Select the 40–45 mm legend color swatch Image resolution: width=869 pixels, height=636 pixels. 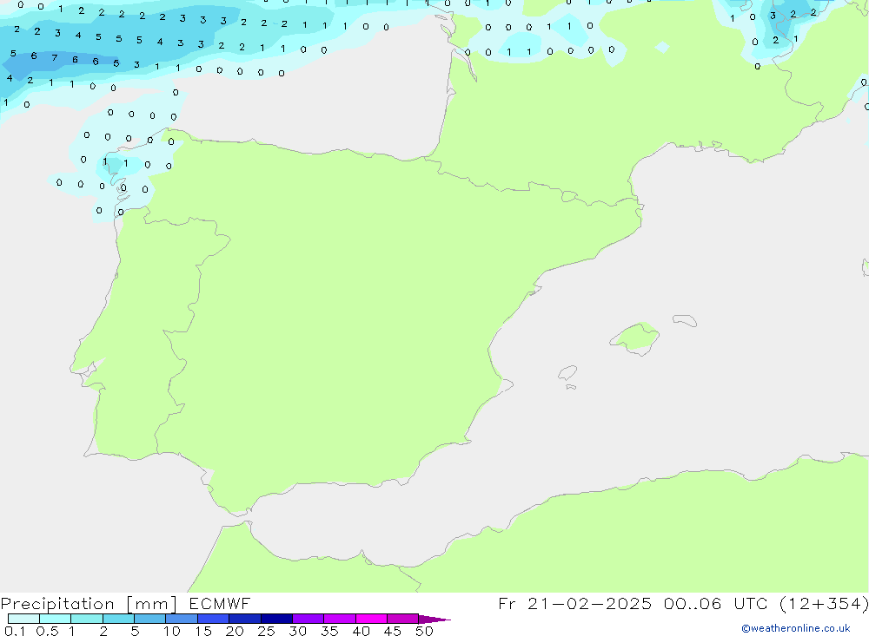pos(371,619)
